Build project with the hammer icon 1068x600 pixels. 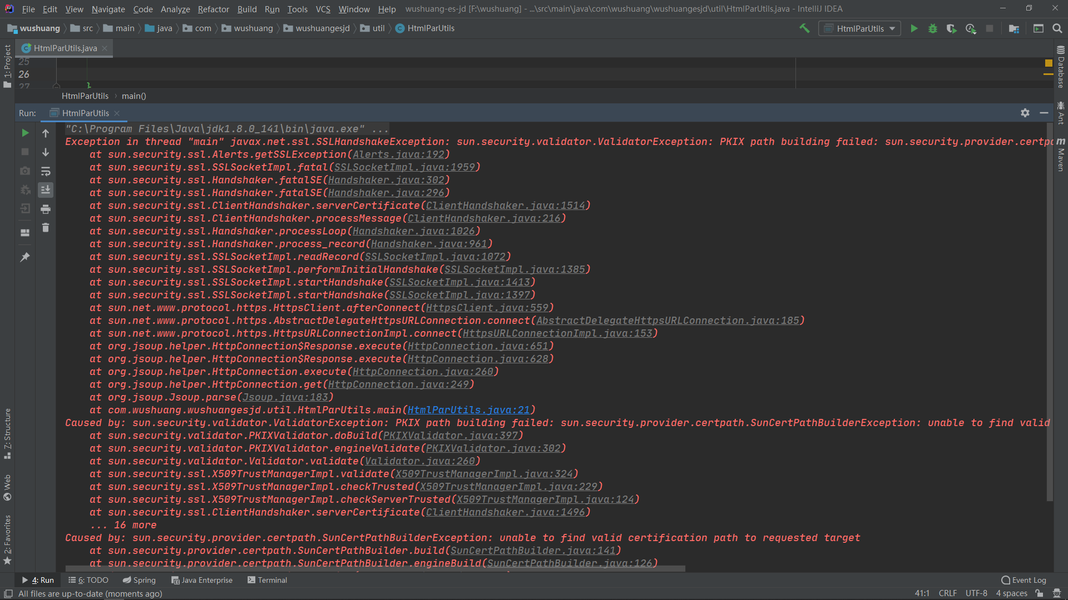(x=804, y=28)
